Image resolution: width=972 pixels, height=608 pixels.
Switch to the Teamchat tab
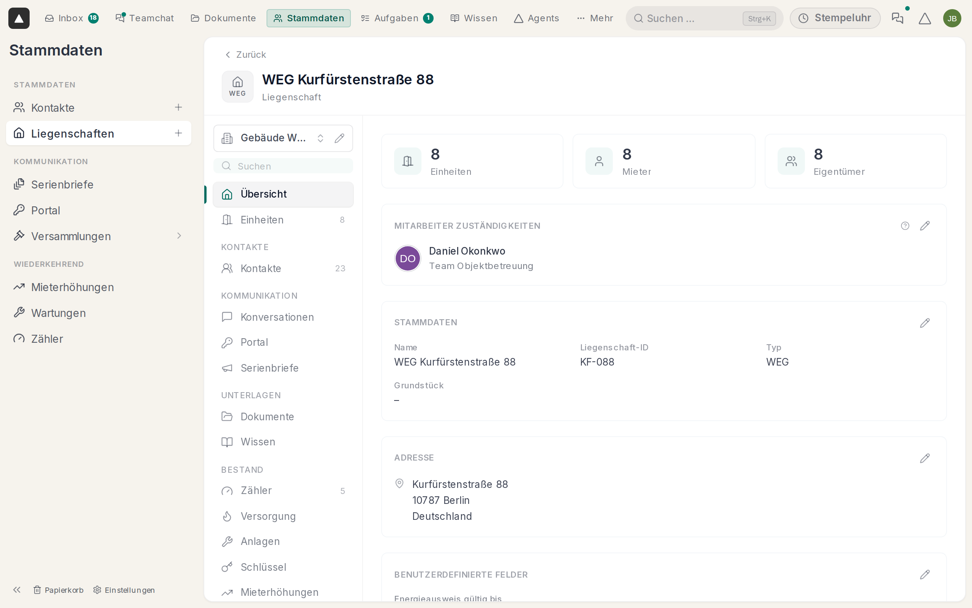[x=145, y=18]
